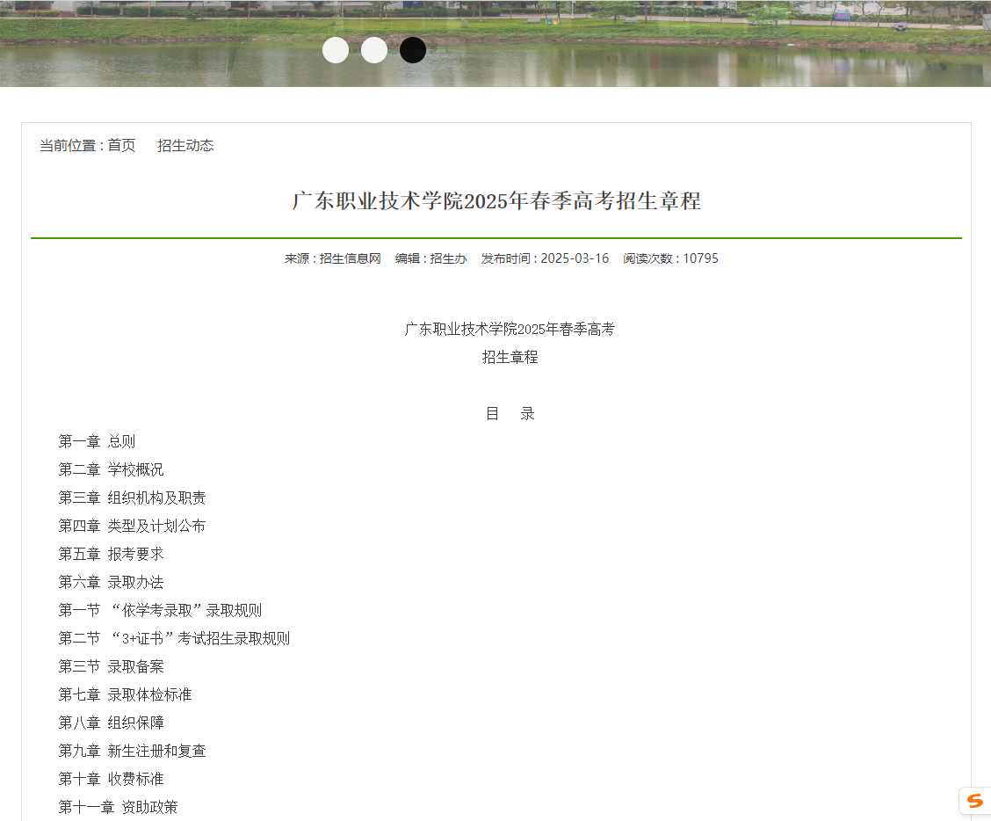Click the 阅读次数 view count text

pos(668,258)
